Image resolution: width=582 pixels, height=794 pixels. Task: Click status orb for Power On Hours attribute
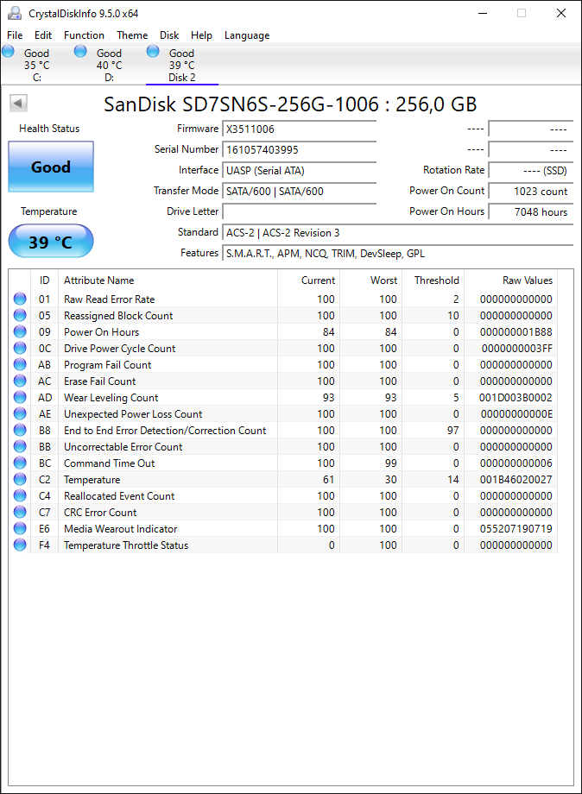pyautogui.click(x=20, y=331)
